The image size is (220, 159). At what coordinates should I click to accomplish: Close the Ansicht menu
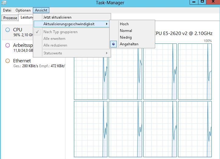click(x=41, y=10)
